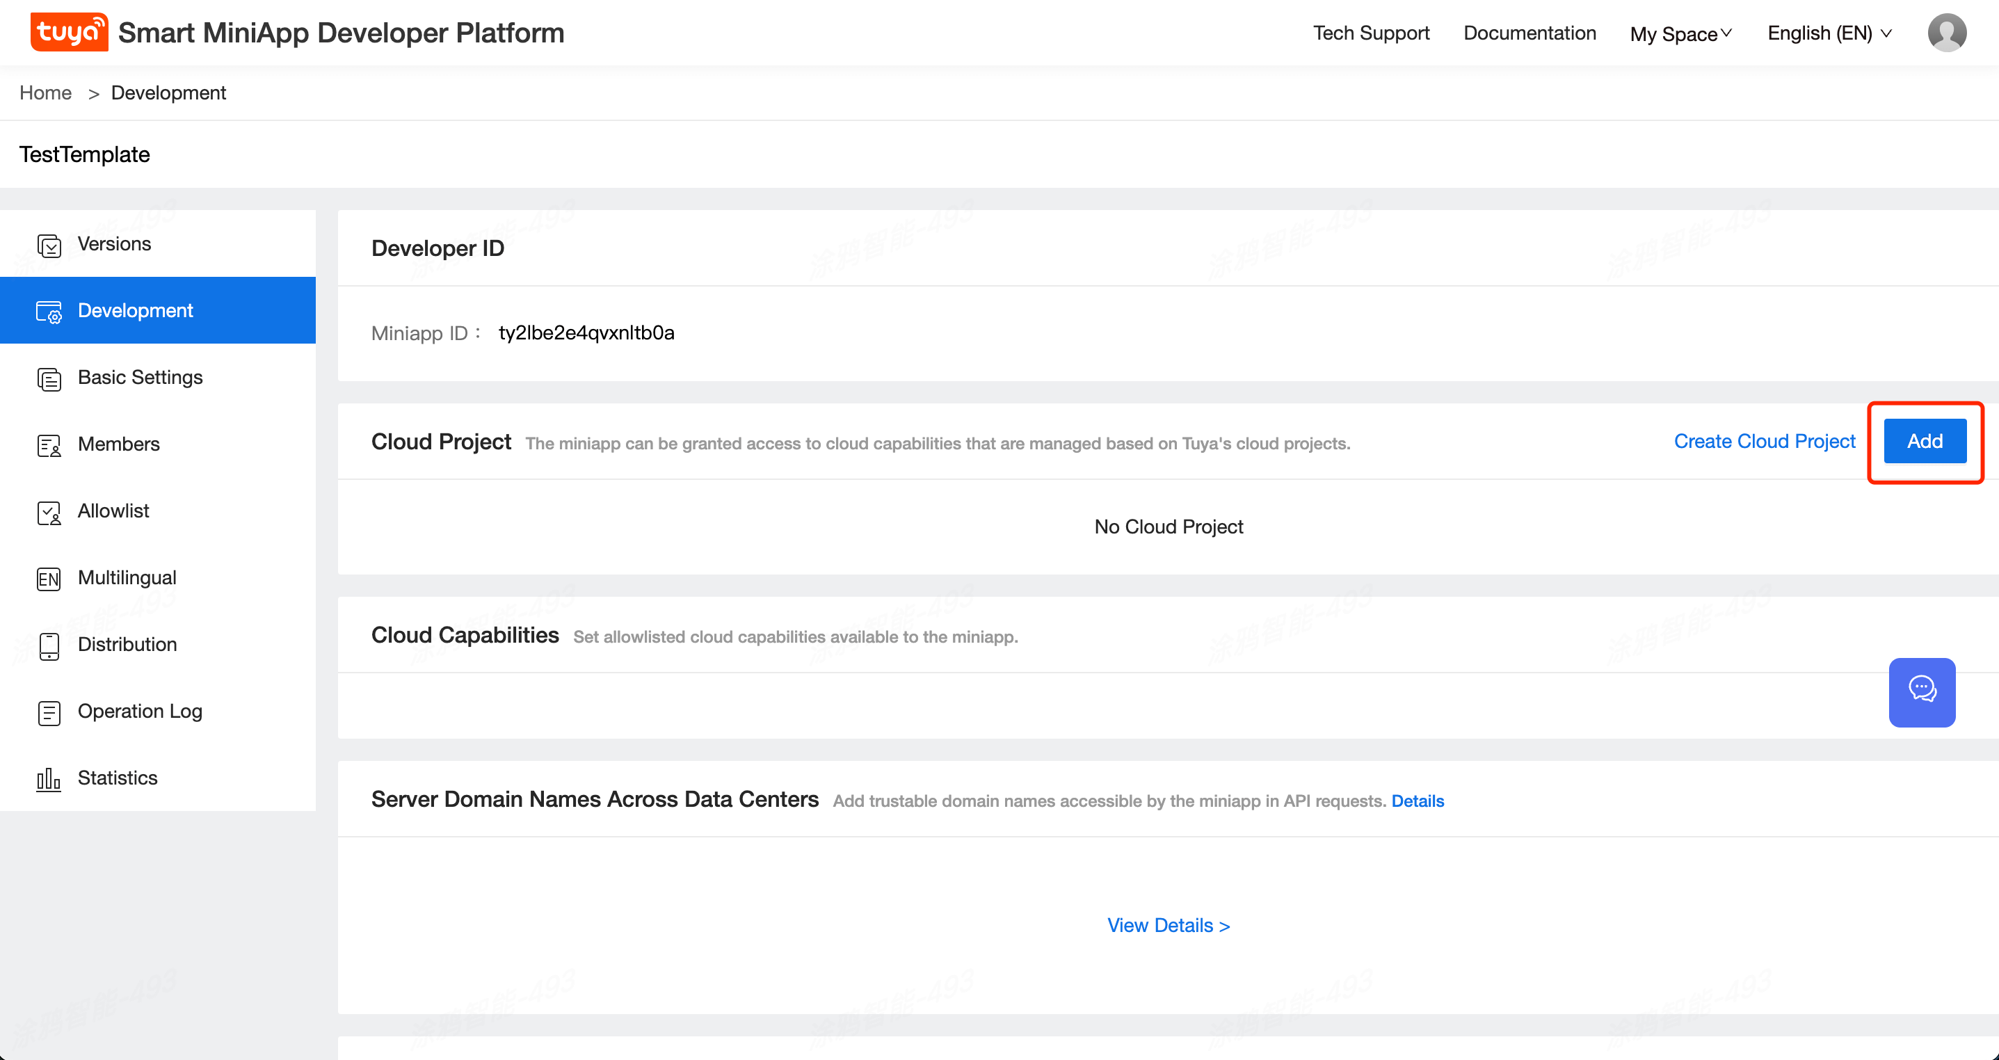Click the Operation Log icon
Viewport: 1999px width, 1060px height.
coord(49,712)
